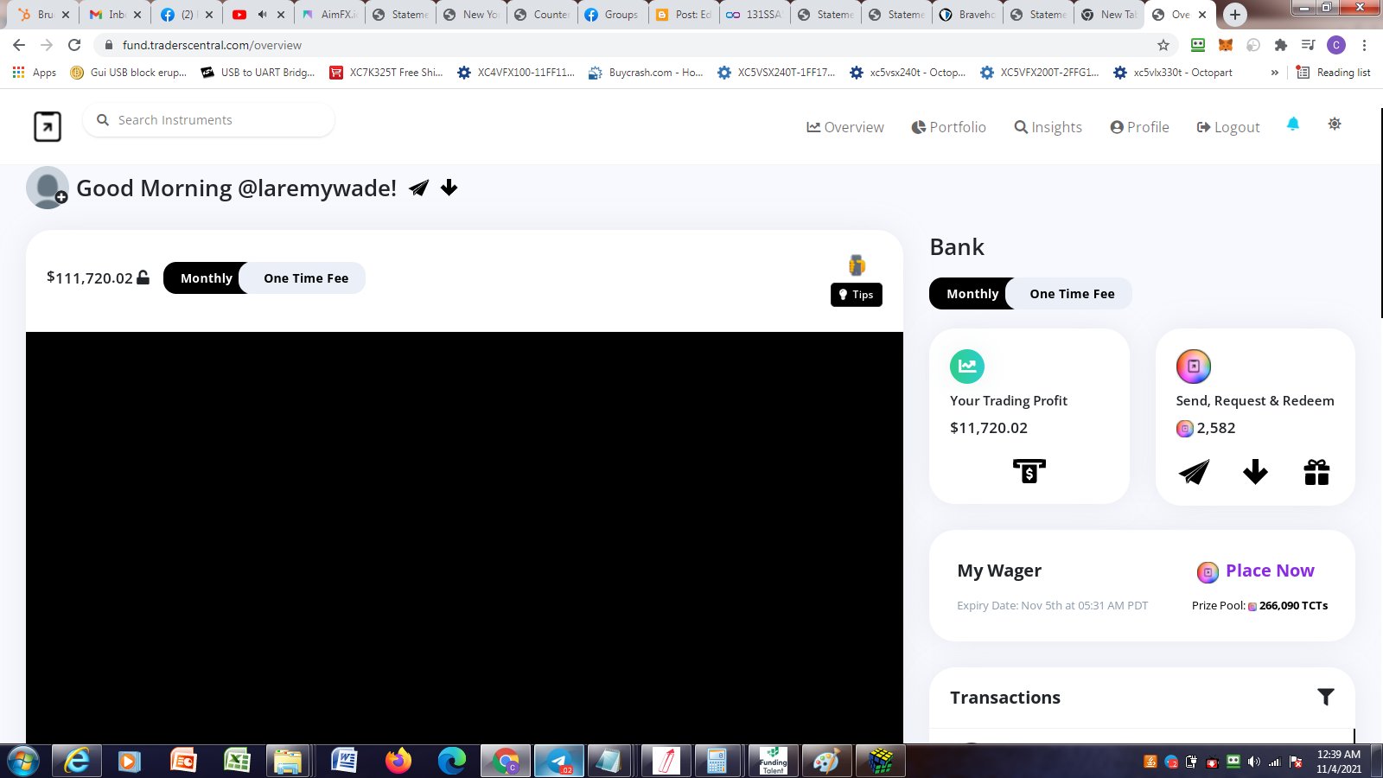
Task: Open the Profile nav item
Action: tap(1139, 127)
